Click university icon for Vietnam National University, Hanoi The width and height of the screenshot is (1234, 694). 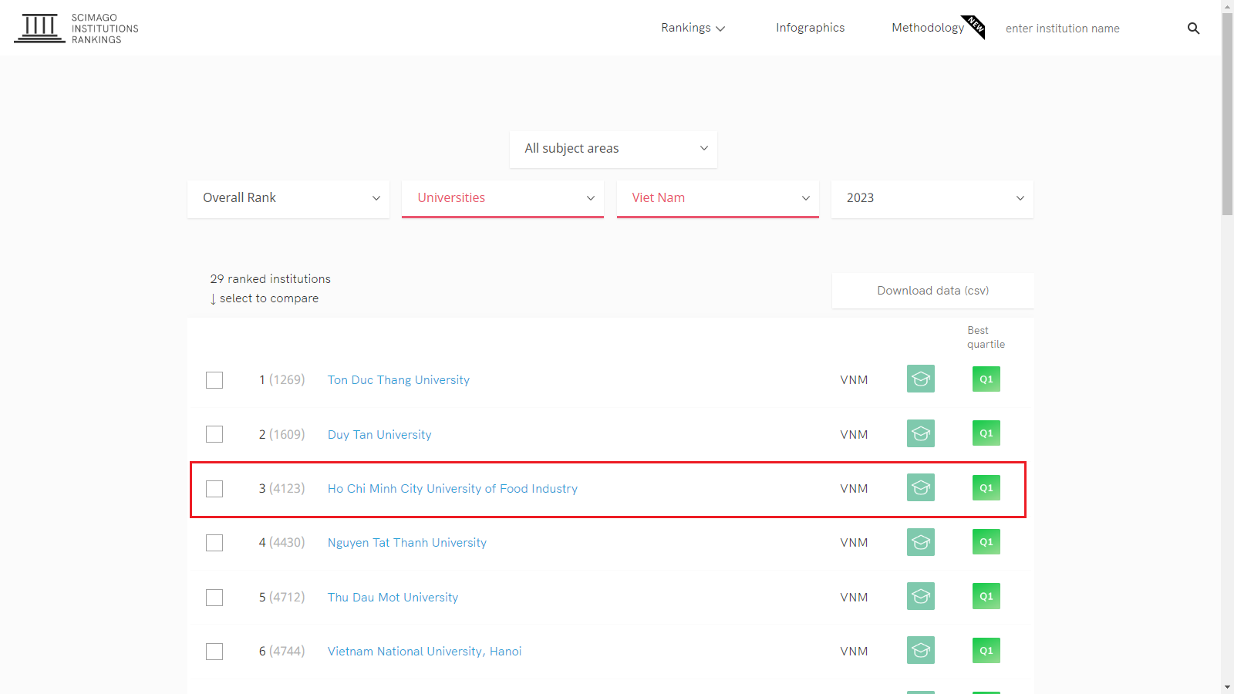pyautogui.click(x=921, y=650)
